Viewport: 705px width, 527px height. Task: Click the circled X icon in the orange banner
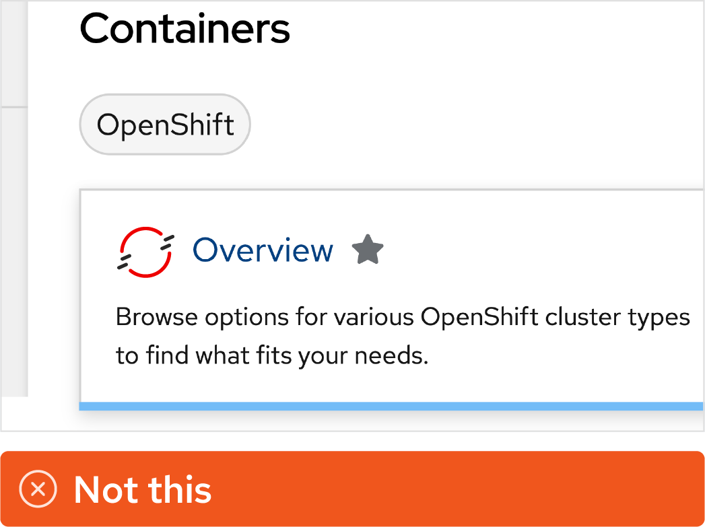38,489
